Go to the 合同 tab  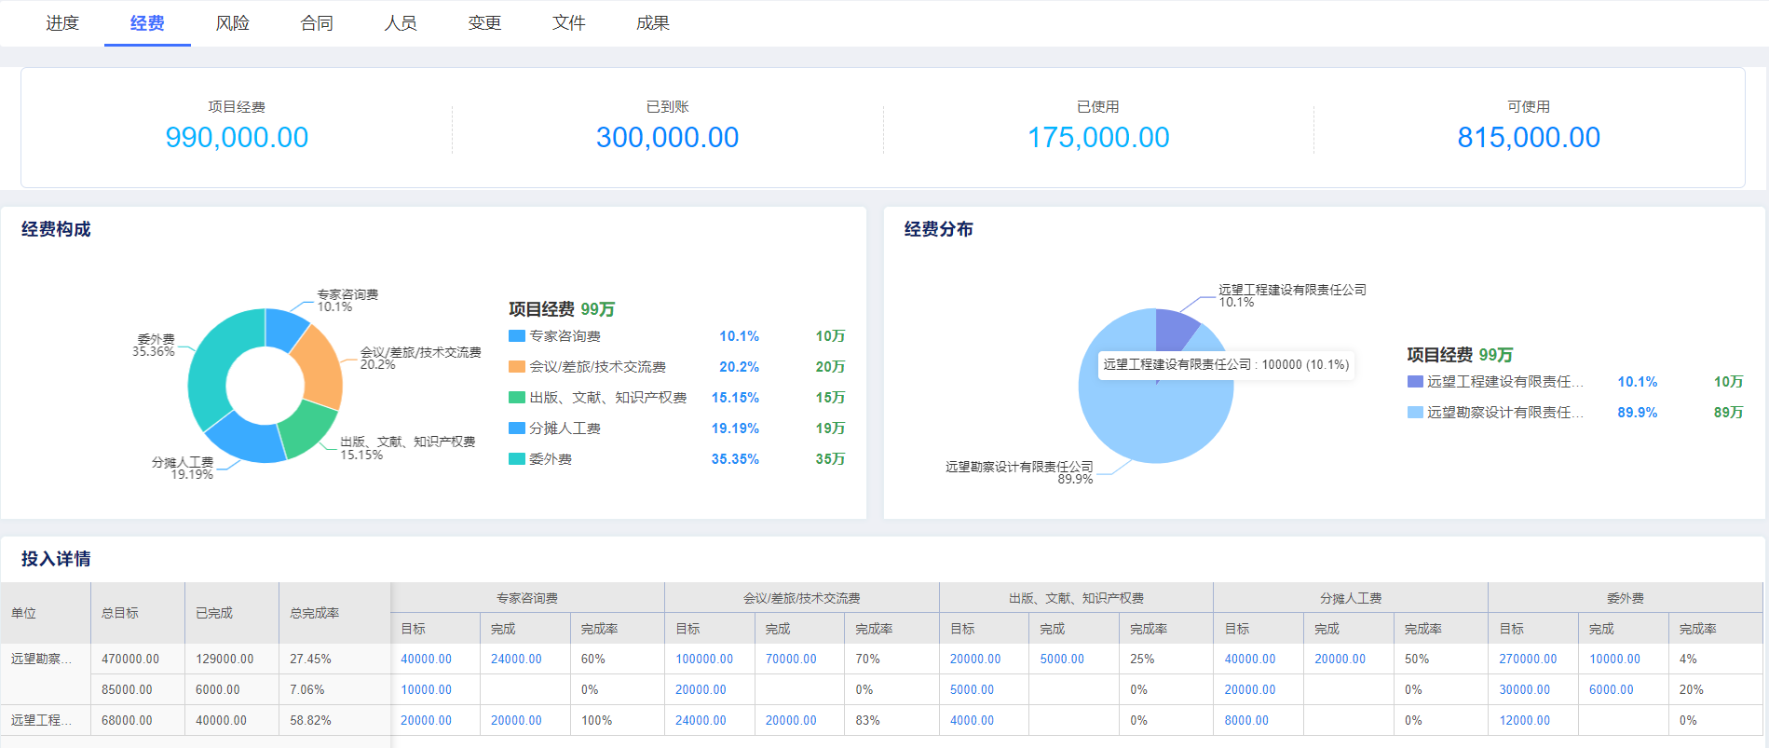point(317,23)
